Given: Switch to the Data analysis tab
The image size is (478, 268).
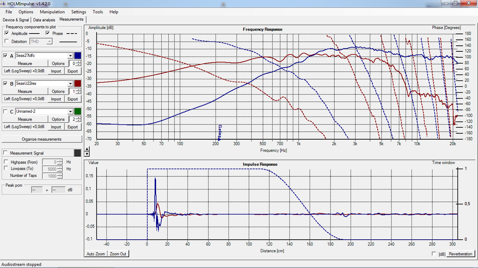Looking at the screenshot, I should (44, 20).
